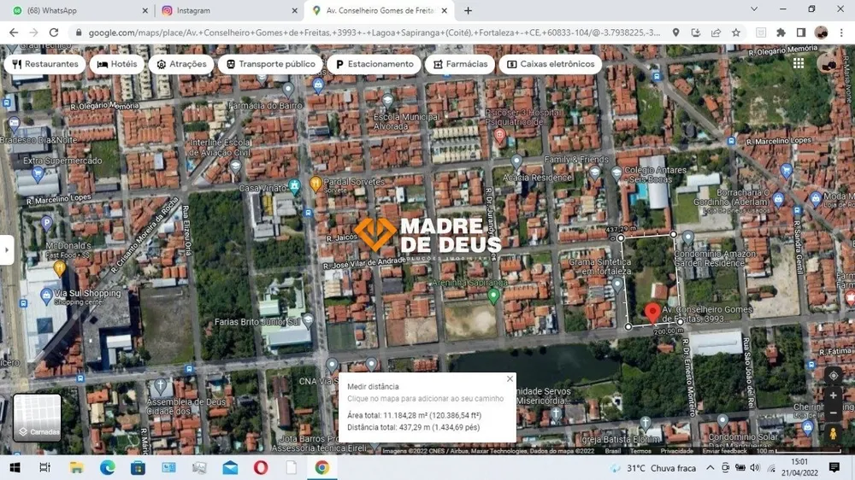Screen dimensions: 855x480
Task: Click the Enviar feedback link
Action: (x=725, y=451)
